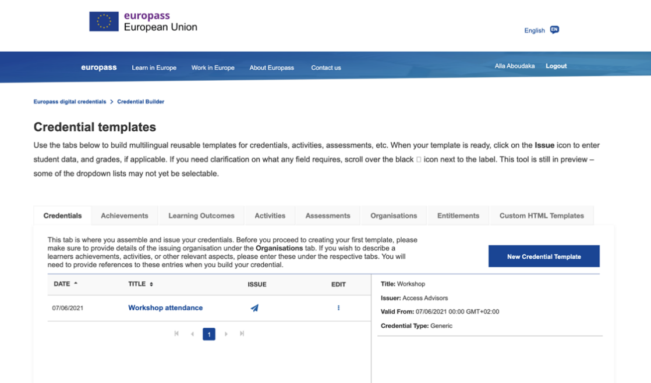
Task: Click the EU flag Europass logo
Action: tap(104, 22)
